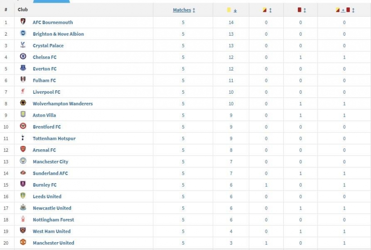Select the Nottingham Forest link
The image size is (371, 250).
tap(53, 220)
